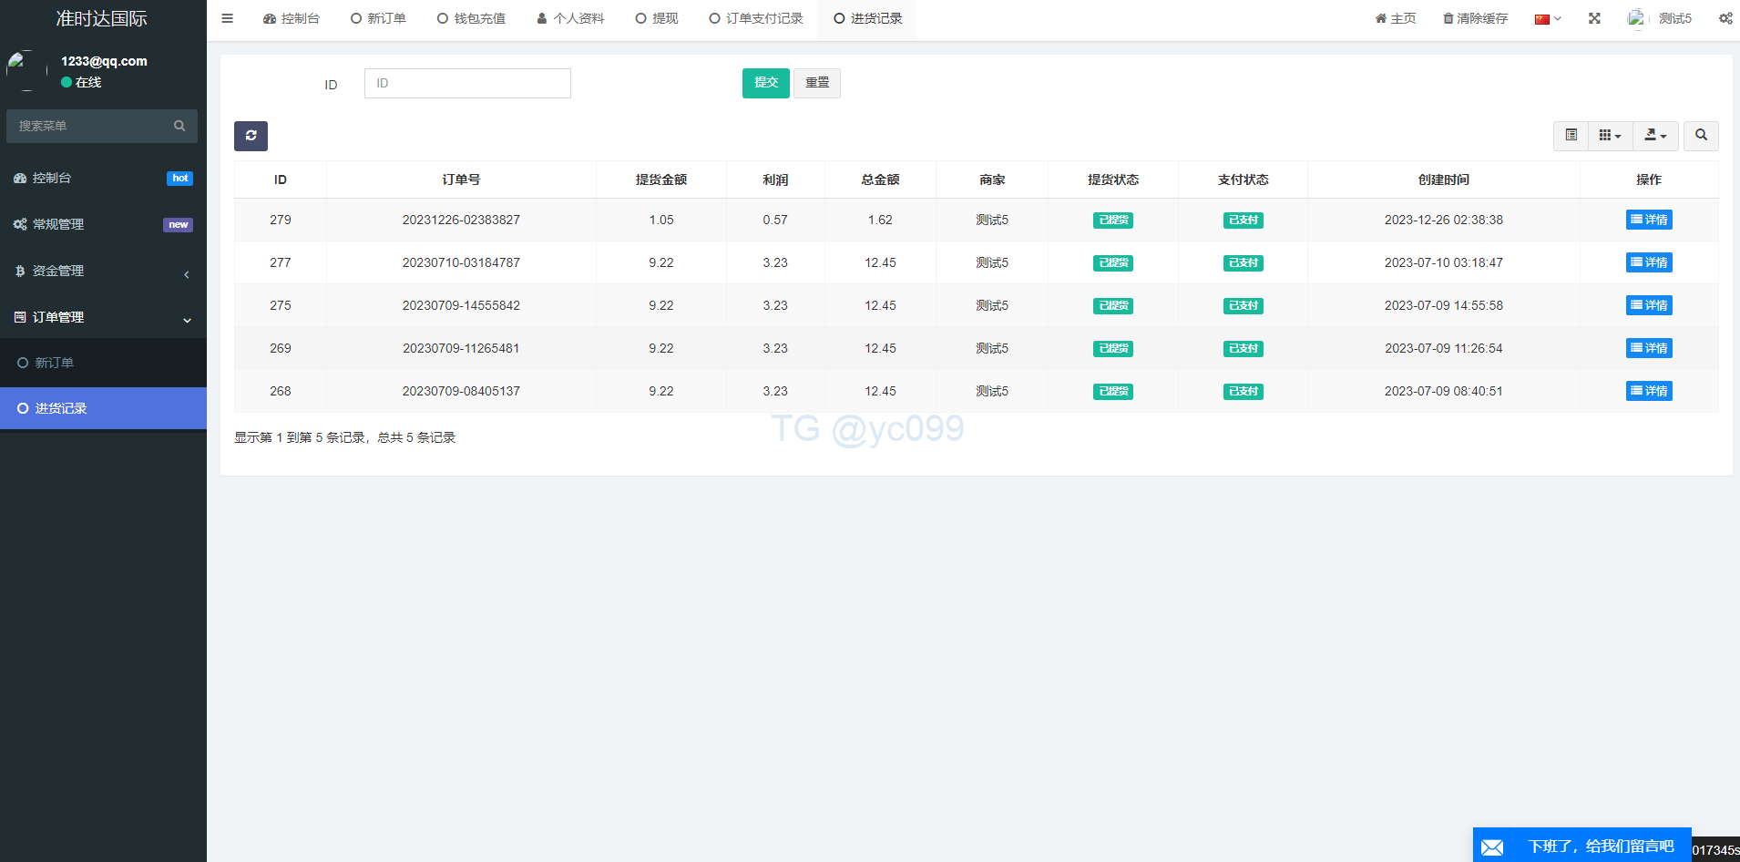
Task: Open 详情 for order 20231226-02383827
Action: [x=1648, y=220]
